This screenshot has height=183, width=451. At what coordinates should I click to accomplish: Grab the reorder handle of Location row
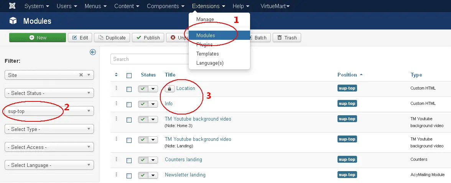coord(116,88)
